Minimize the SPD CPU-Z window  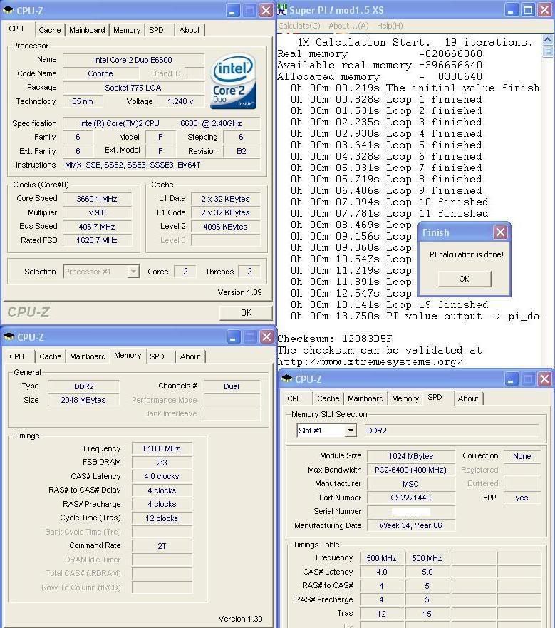pyautogui.click(x=511, y=379)
